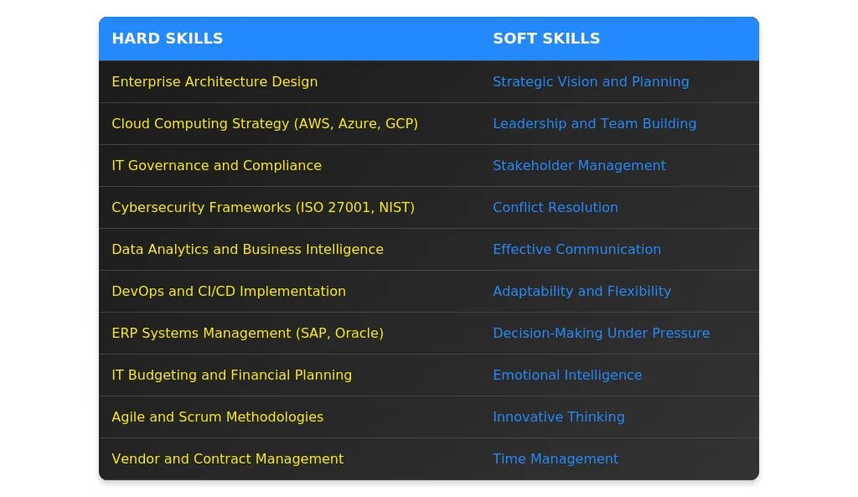Select Cybersecurity Frameworks (ISO 27001, NIST)
This screenshot has width=858, height=497.
pyautogui.click(x=263, y=208)
